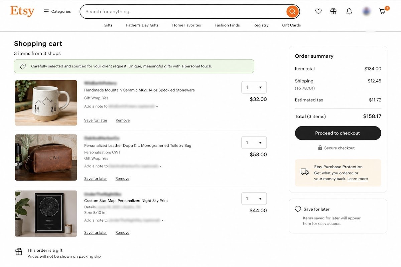Viewport: 401px width, 267px height.
Task: Open notifications bell icon
Action: click(x=349, y=11)
